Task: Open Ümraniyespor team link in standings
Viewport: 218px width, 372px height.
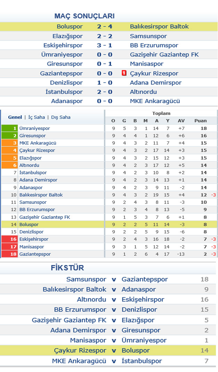Action: [x=34, y=128]
